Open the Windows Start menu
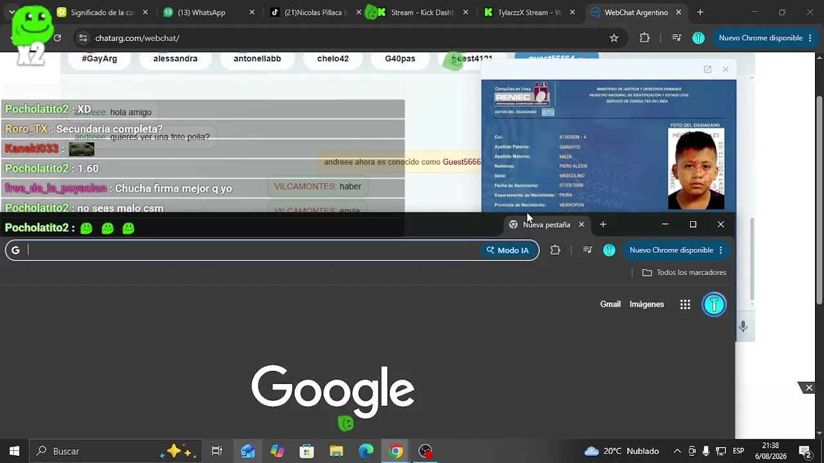Image resolution: width=824 pixels, height=463 pixels. click(x=14, y=451)
